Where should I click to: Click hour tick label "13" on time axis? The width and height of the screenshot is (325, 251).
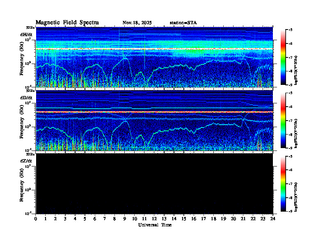click(164, 219)
